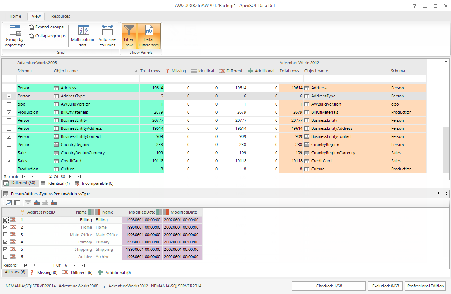Click blue down-arrow icon in differences toolbar

tap(37, 202)
